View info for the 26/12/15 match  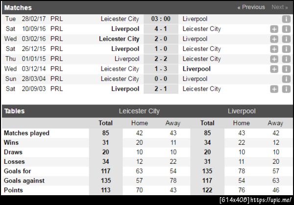286,49
